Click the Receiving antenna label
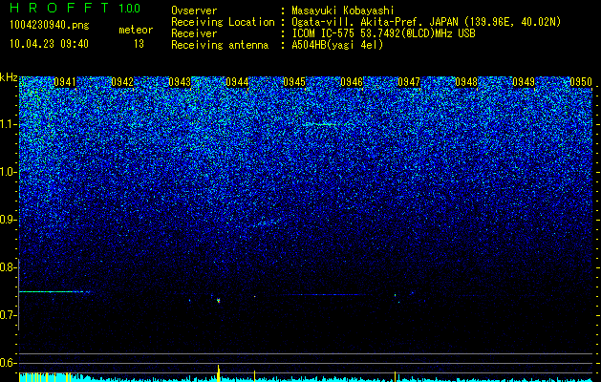 pos(220,45)
